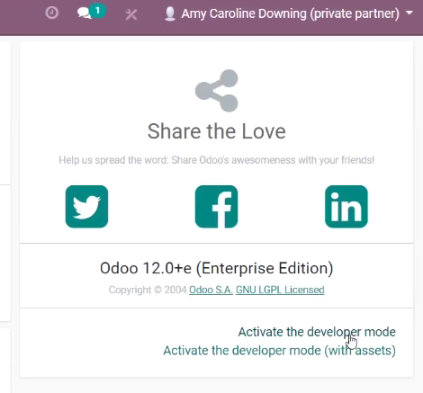The width and height of the screenshot is (423, 393).
Task: Expand the caret beside the user name
Action: pos(409,13)
